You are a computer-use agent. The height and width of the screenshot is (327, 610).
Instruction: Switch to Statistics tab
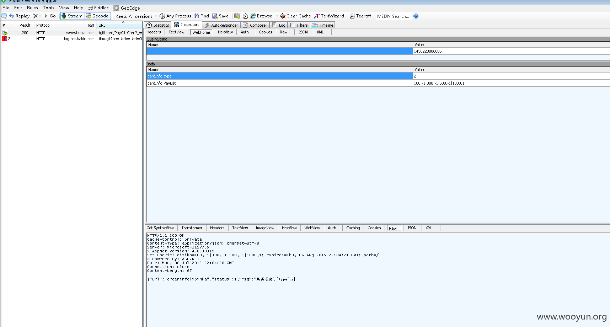158,25
